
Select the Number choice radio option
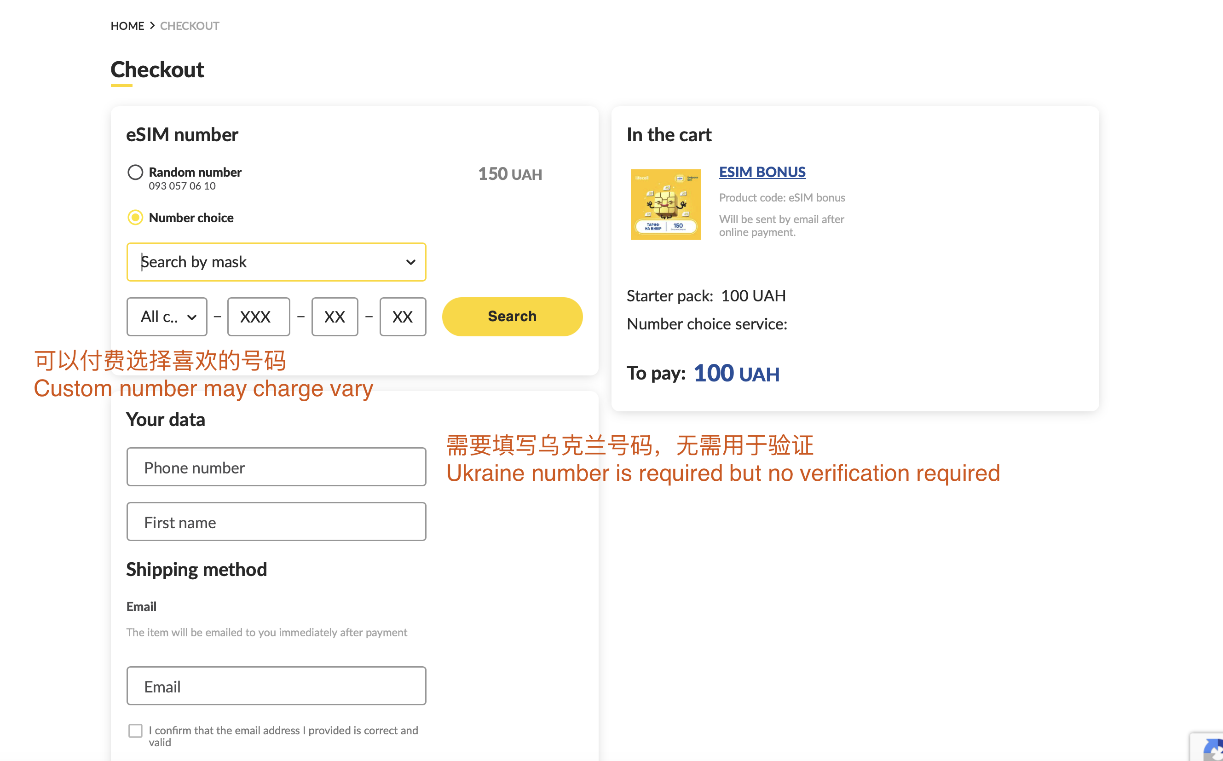135,218
